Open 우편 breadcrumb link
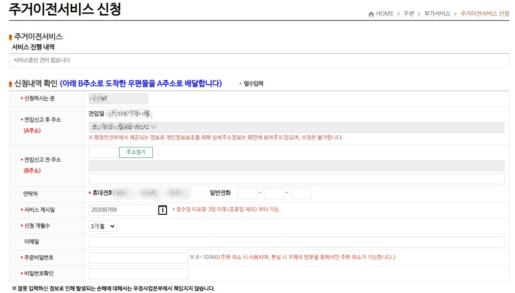 409,14
